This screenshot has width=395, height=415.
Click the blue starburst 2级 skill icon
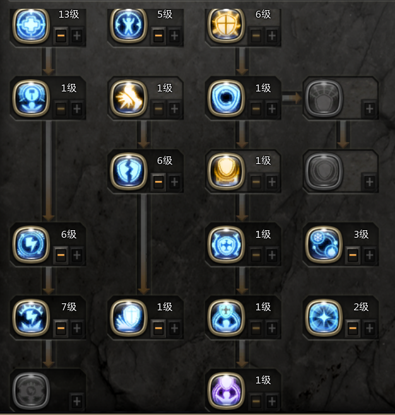click(x=324, y=317)
